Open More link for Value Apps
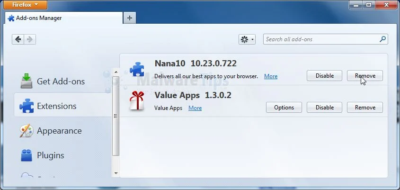This screenshot has height=190, width=400. (195, 108)
